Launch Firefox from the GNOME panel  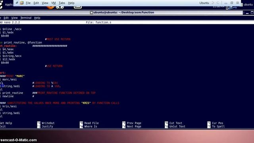tap(50, 7)
